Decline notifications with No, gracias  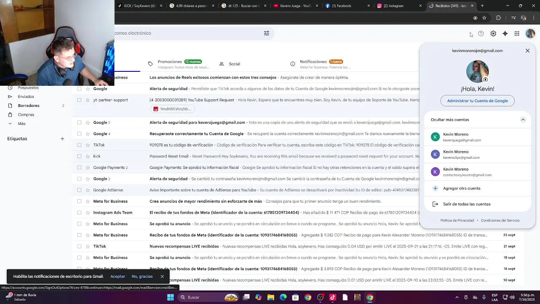[x=142, y=277]
